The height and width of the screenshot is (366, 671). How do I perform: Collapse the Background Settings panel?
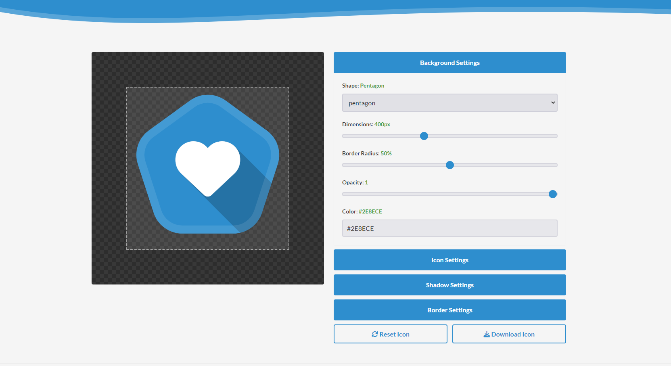point(449,63)
